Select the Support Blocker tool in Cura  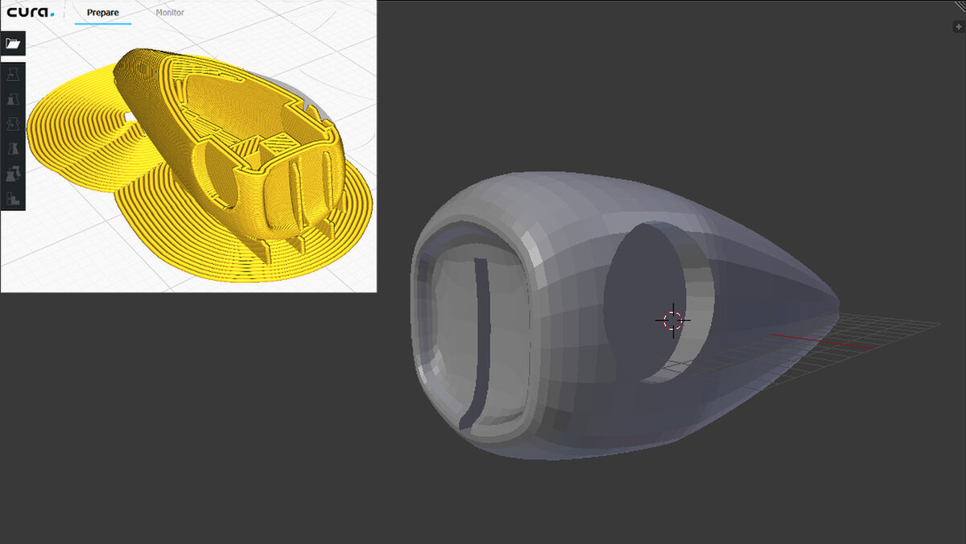tap(13, 198)
